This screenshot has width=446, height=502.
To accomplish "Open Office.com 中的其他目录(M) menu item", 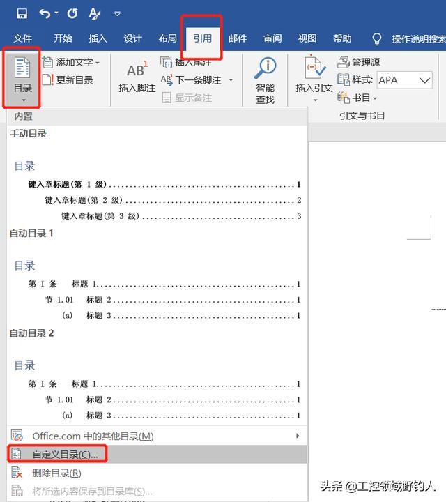I will click(x=157, y=436).
